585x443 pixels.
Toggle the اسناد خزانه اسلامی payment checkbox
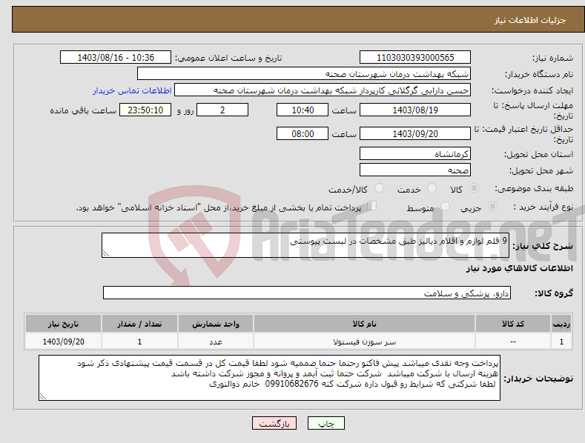click(x=372, y=206)
